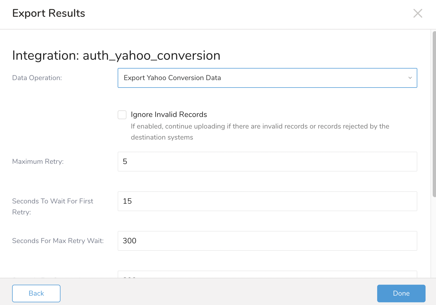Enable the Ignore Invalid Records checkbox
The image size is (436, 305).
pyautogui.click(x=122, y=115)
